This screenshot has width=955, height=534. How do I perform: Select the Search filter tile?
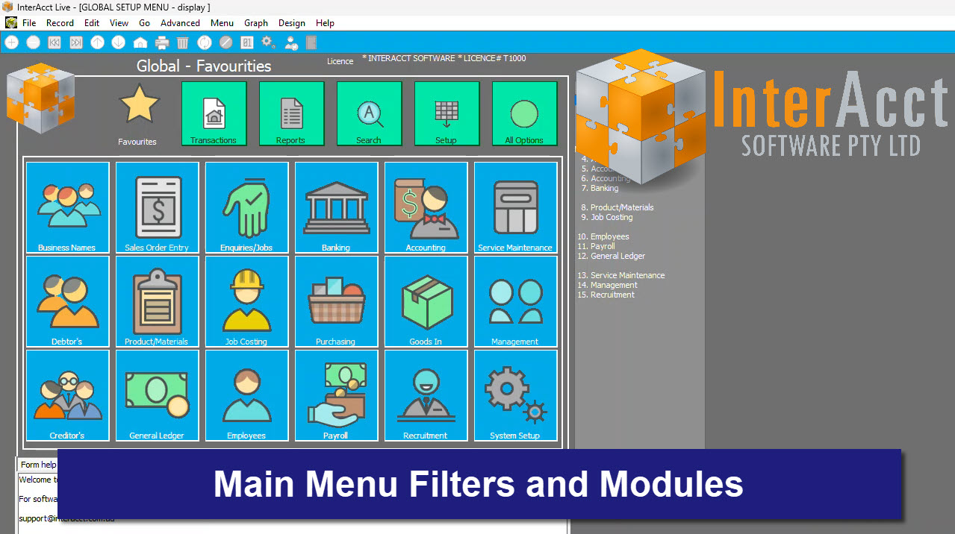[x=369, y=113]
